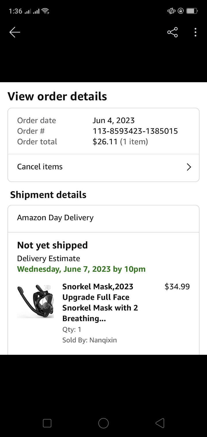Expand the Cancel items chevron

[x=189, y=167]
